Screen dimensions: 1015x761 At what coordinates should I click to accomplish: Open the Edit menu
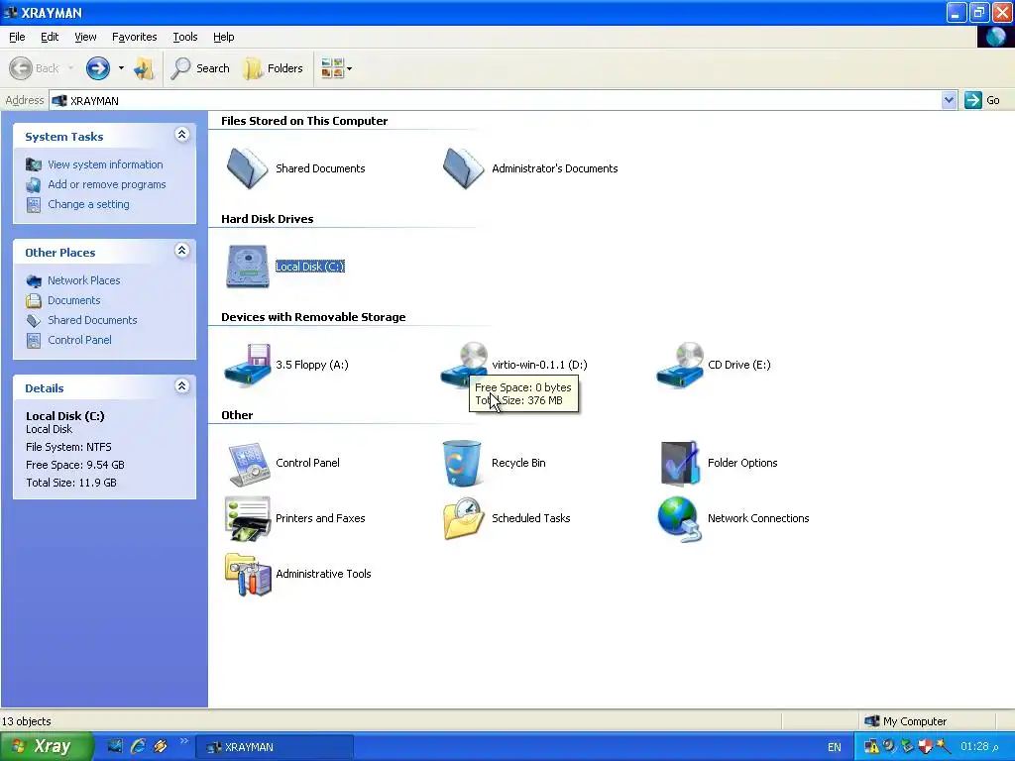pyautogui.click(x=50, y=37)
